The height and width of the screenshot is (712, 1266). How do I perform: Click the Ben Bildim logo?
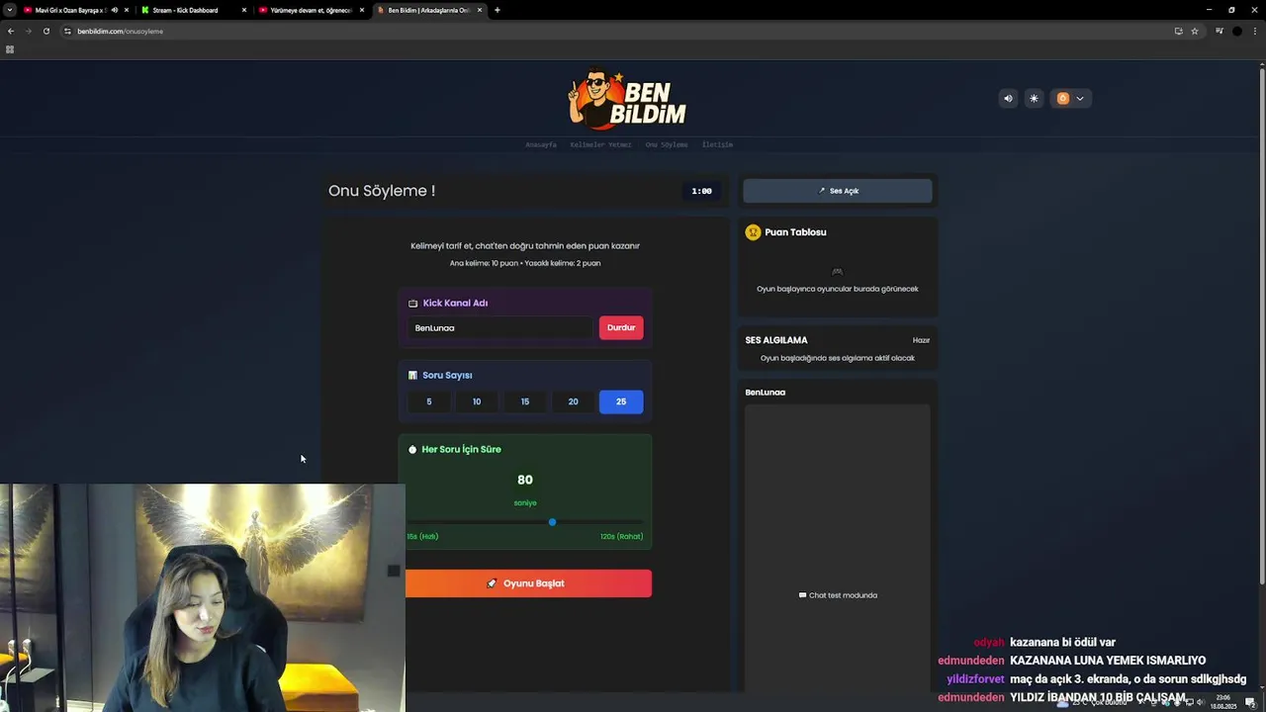coord(627,99)
